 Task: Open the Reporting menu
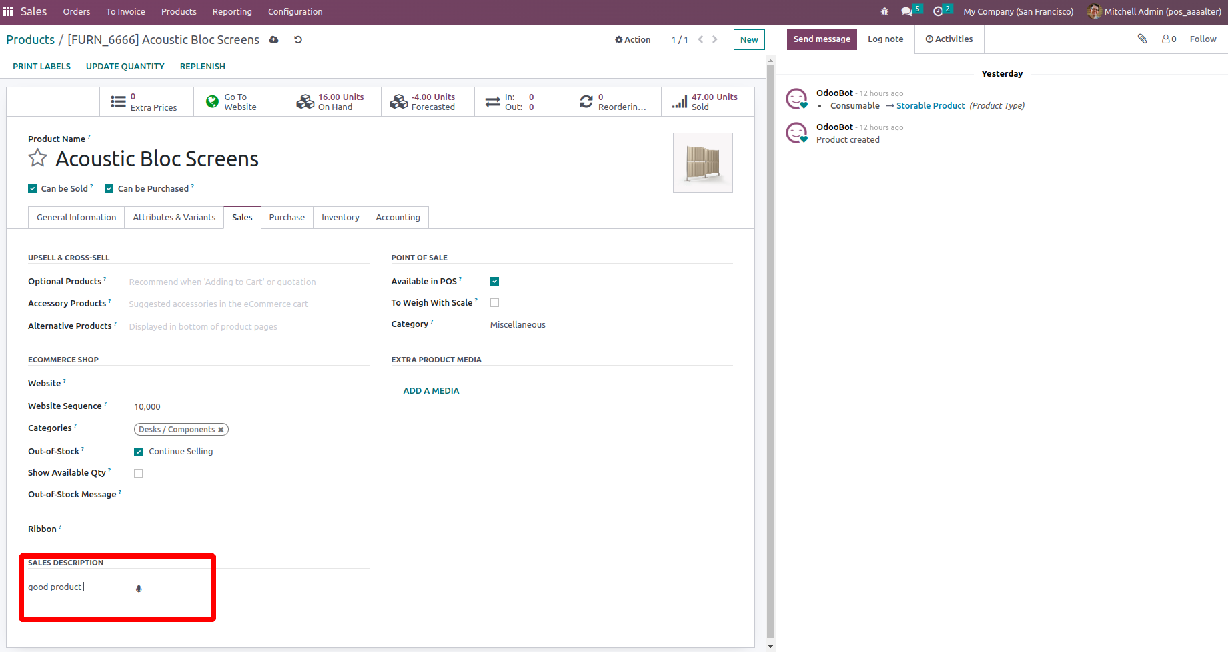tap(232, 11)
